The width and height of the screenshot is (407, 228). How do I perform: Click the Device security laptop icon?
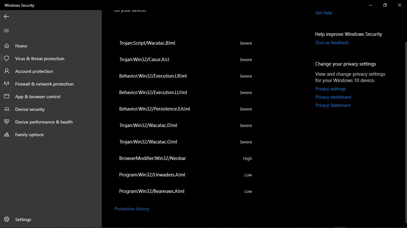pos(7,109)
